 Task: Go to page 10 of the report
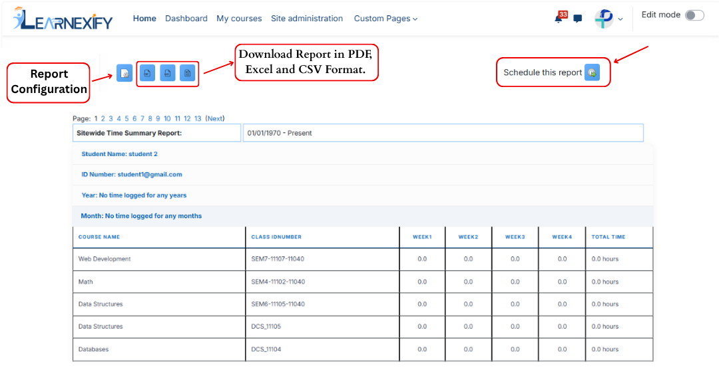coord(167,118)
